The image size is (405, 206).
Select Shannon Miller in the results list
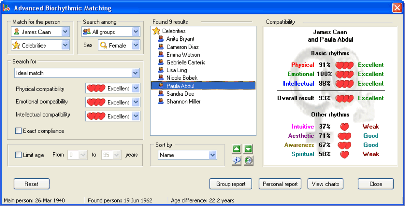[183, 101]
